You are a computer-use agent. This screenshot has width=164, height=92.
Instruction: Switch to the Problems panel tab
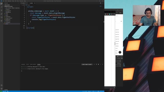[x=23, y=64]
